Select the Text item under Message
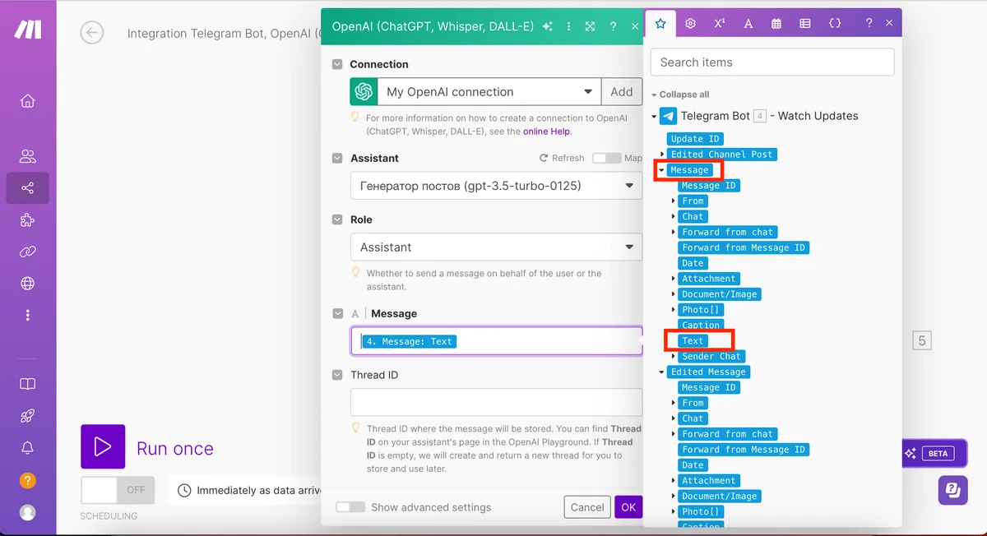Image resolution: width=987 pixels, height=536 pixels. coord(693,340)
